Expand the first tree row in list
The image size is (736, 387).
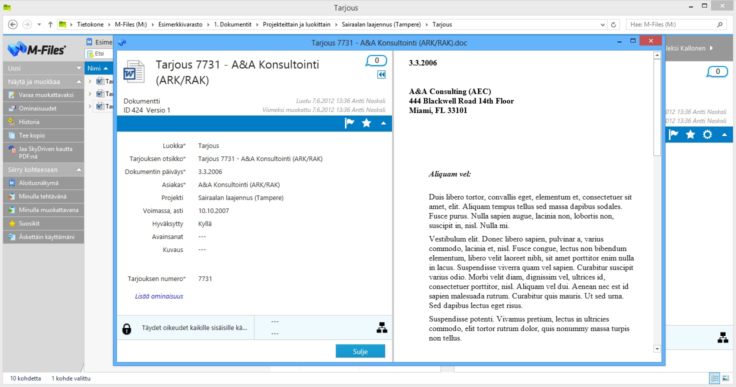[90, 81]
